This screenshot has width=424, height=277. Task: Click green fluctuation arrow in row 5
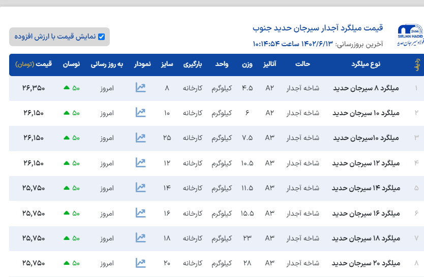point(66,188)
